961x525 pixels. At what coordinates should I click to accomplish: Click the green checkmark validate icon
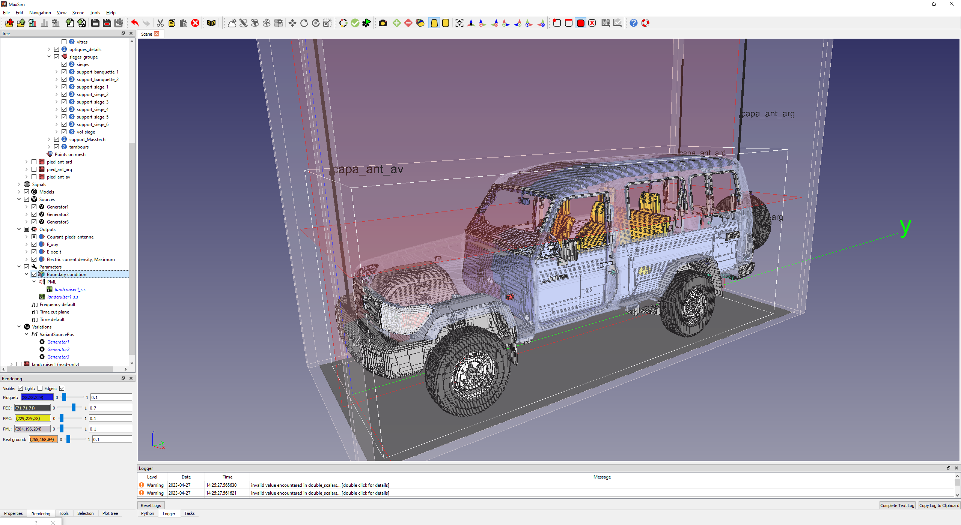pos(355,23)
